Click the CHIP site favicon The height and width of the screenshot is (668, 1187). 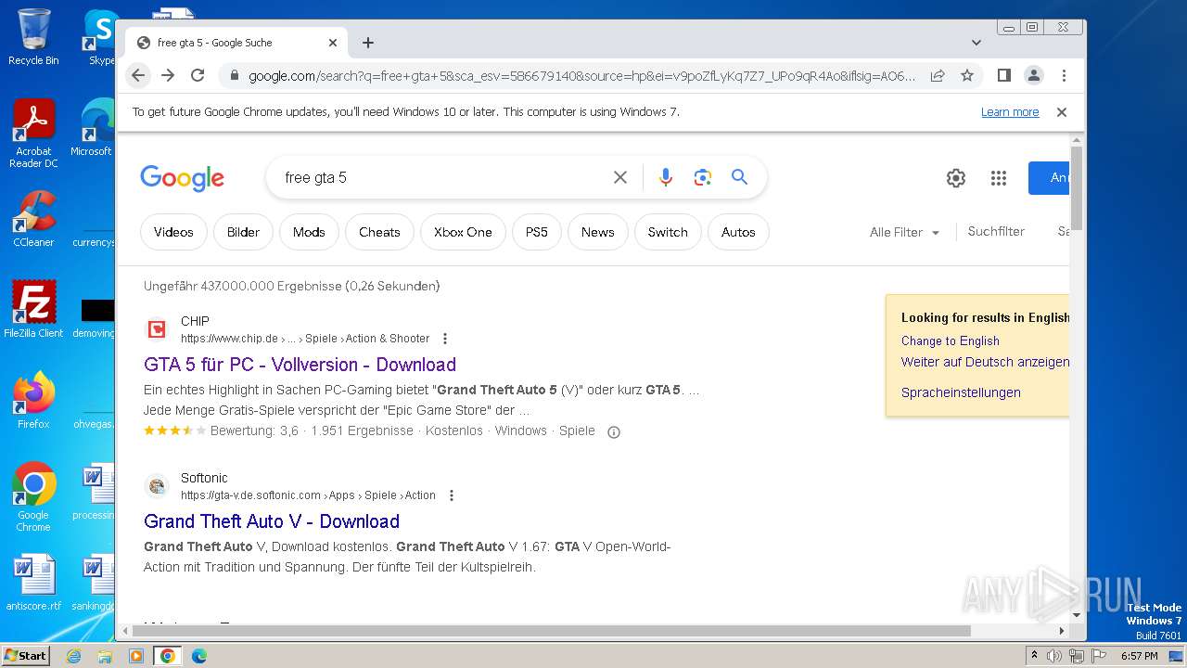(157, 329)
